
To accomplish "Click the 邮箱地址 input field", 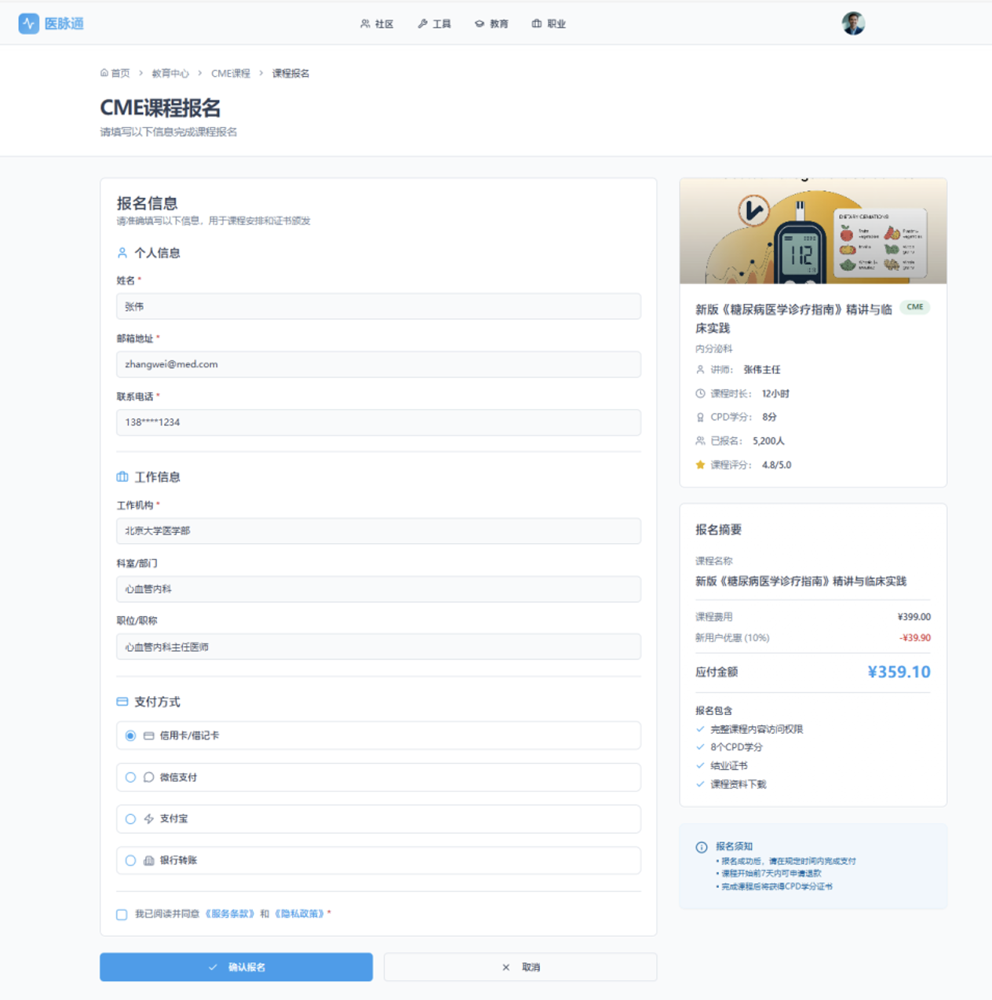I will pyautogui.click(x=378, y=364).
